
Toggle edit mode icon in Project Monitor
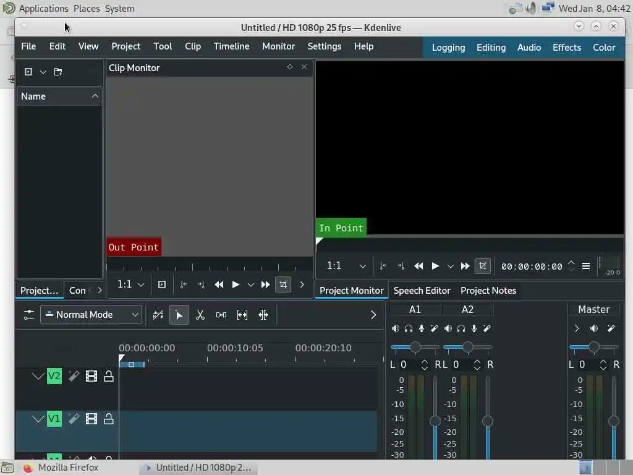[x=483, y=266]
